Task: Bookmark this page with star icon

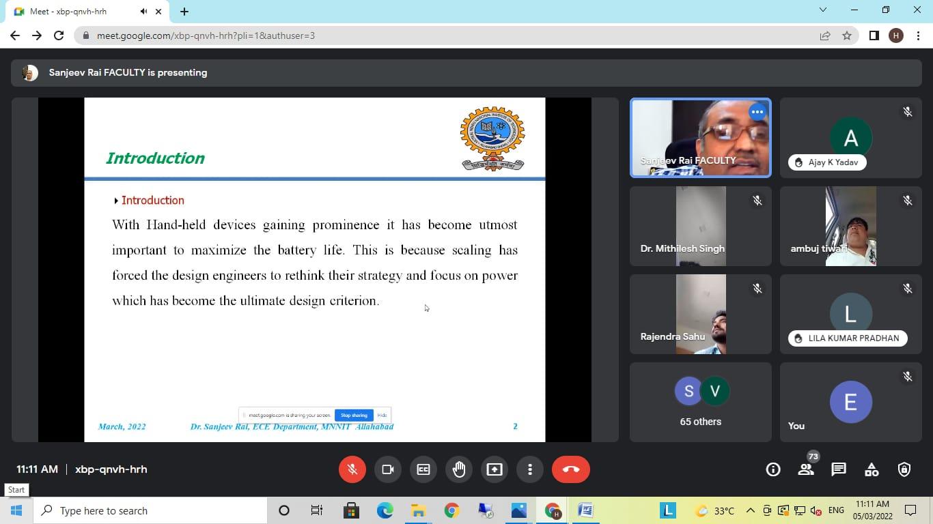Action: point(847,35)
